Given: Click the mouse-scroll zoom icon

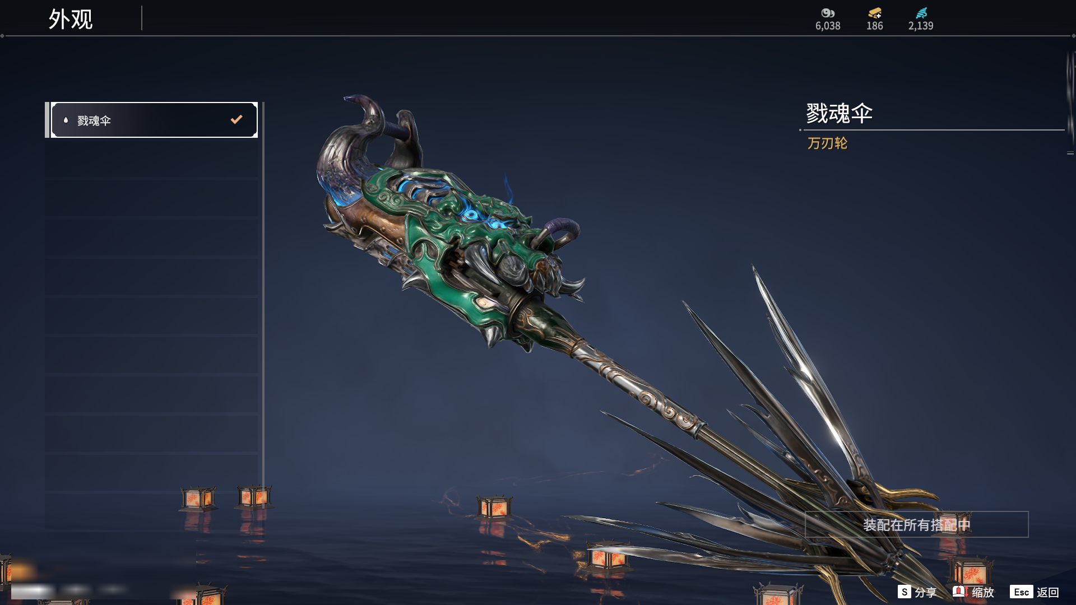Looking at the screenshot, I should click(x=959, y=592).
